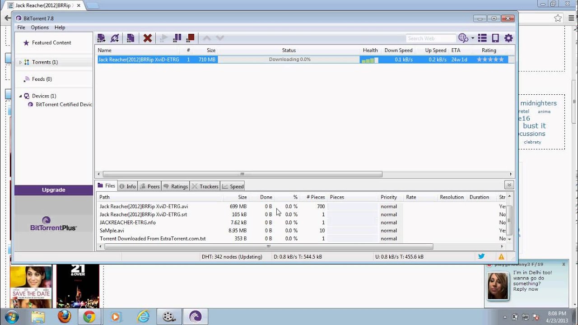The image size is (578, 325).
Task: Sort by the Health column header
Action: [370, 50]
